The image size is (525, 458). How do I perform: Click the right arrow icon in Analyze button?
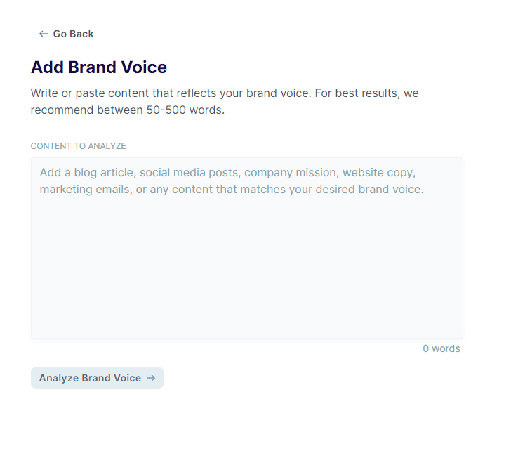(x=151, y=378)
